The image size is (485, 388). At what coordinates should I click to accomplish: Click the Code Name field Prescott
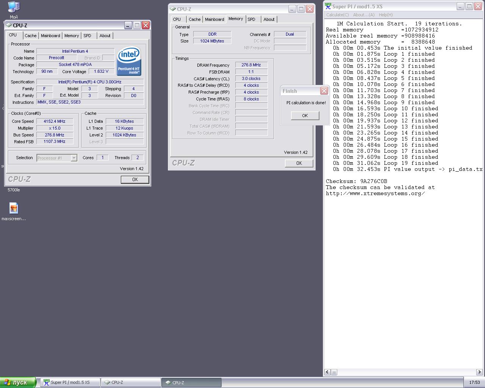(x=56, y=58)
